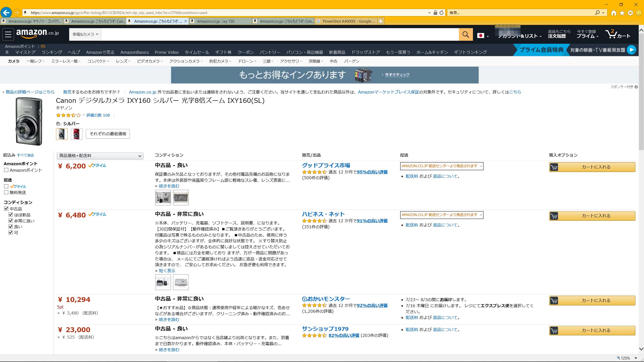644x362 pixels.
Task: Open the レンズ camera submenu
Action: pos(123,61)
